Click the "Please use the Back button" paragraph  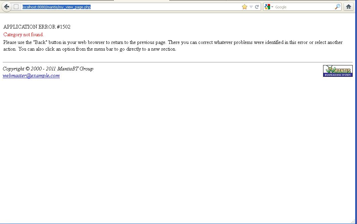[168, 43]
